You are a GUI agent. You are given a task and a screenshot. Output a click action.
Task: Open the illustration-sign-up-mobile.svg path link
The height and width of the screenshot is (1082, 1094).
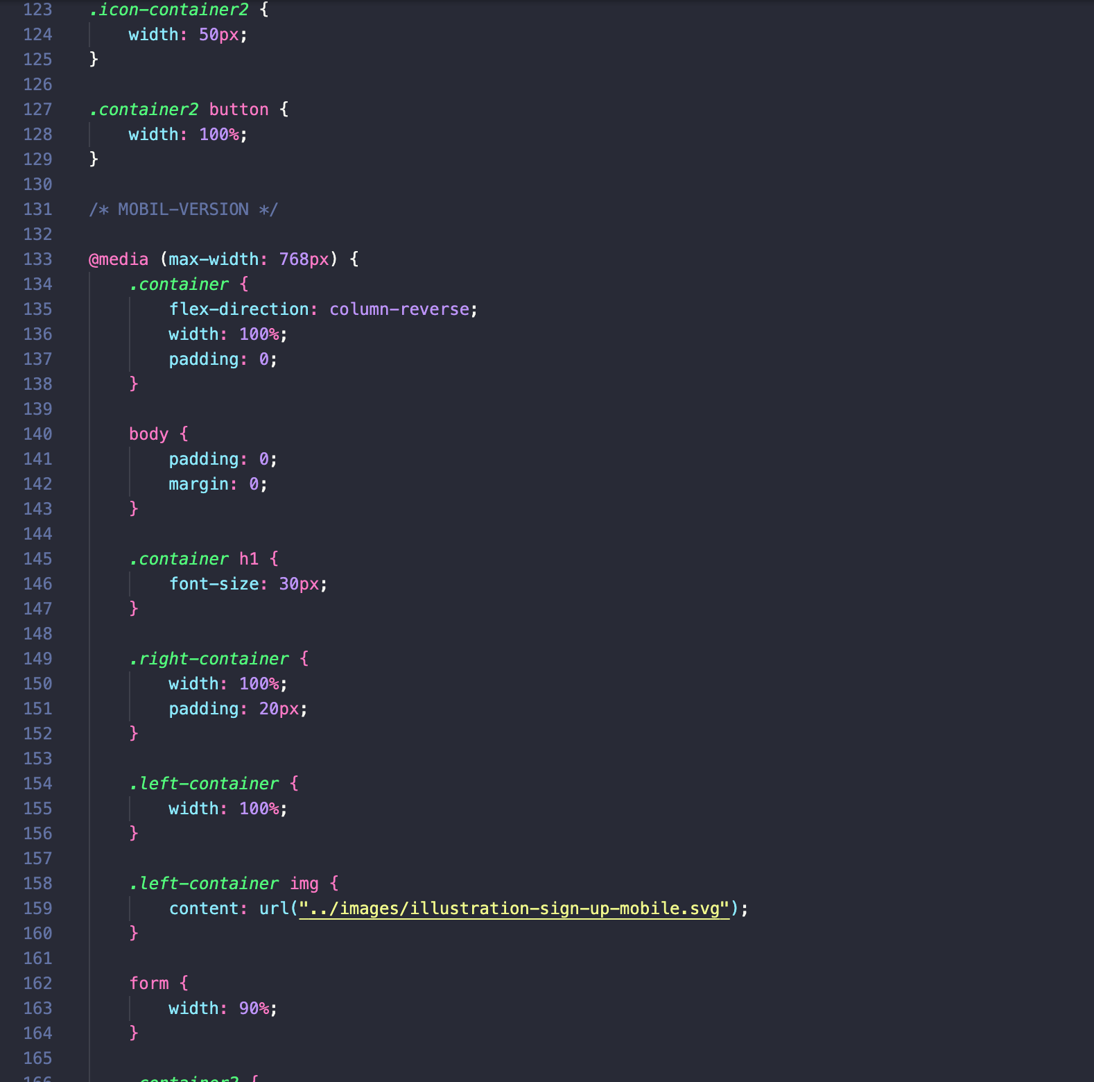(x=514, y=909)
